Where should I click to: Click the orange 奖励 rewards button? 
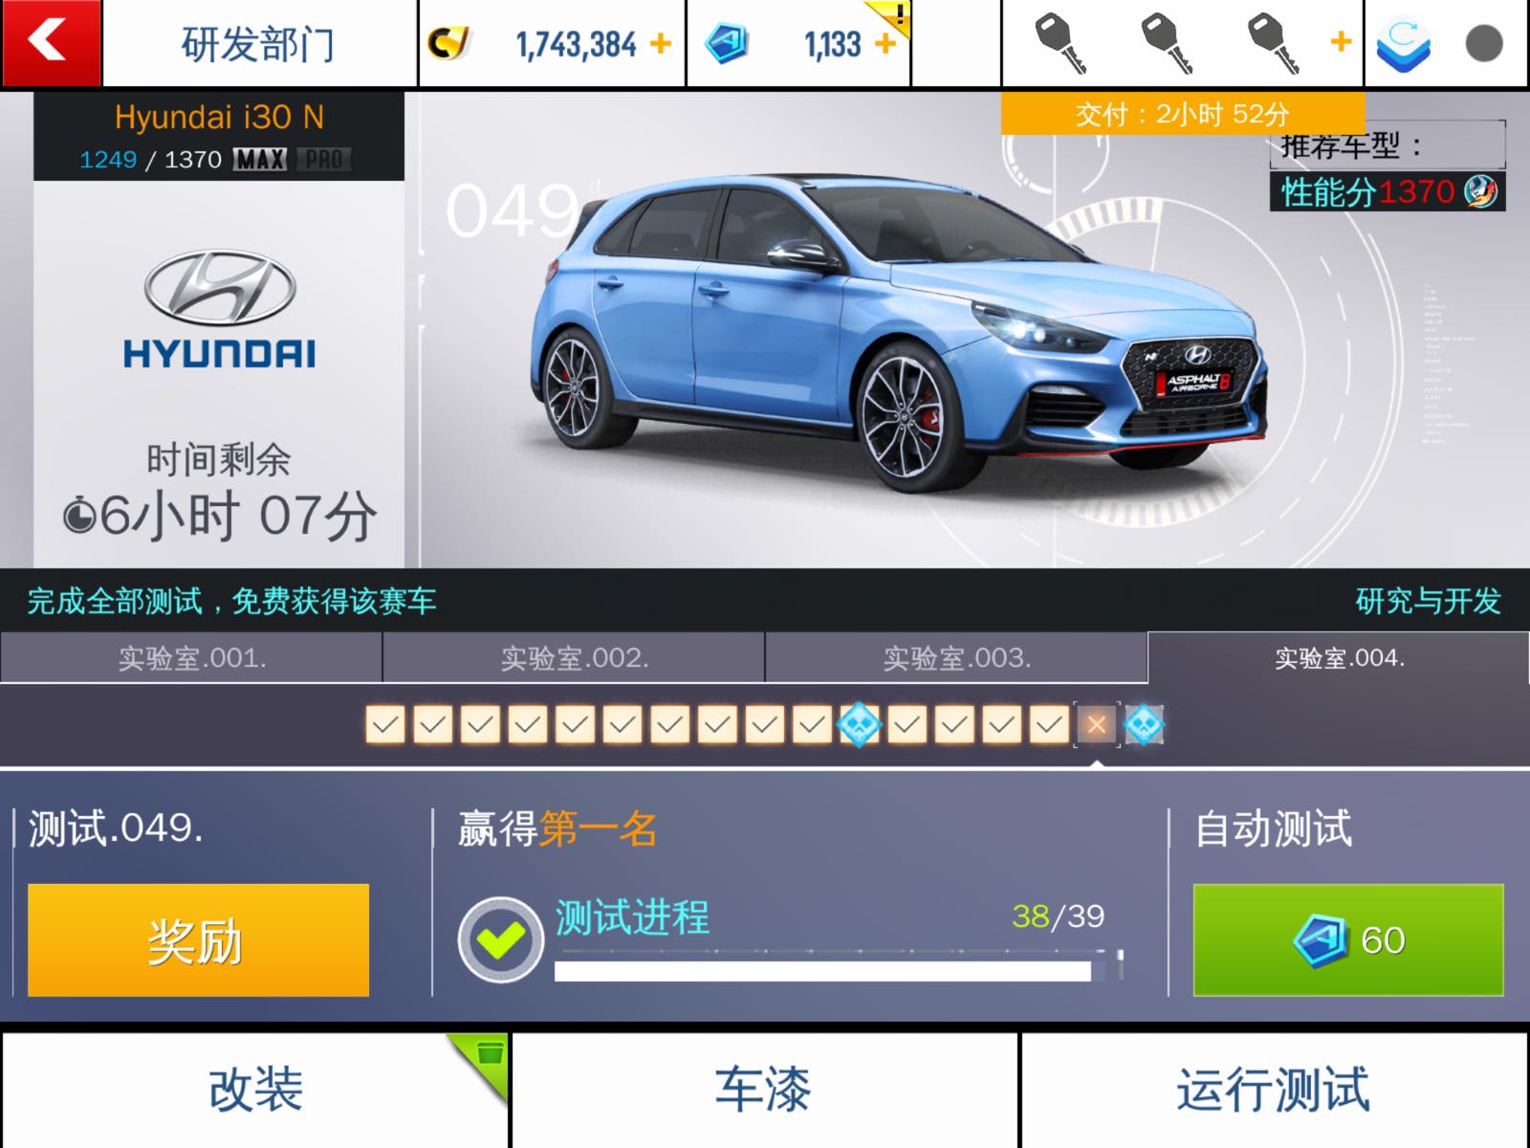pos(198,940)
